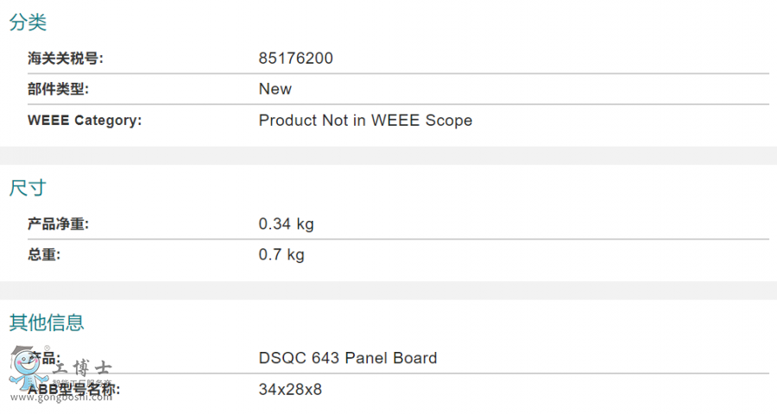
Task: Select the part type value New
Action: [x=275, y=89]
